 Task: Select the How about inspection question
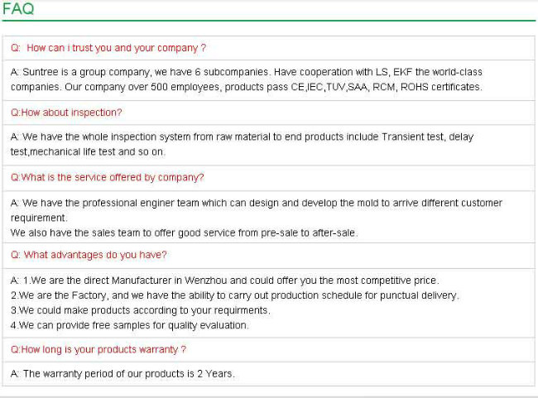[66, 113]
